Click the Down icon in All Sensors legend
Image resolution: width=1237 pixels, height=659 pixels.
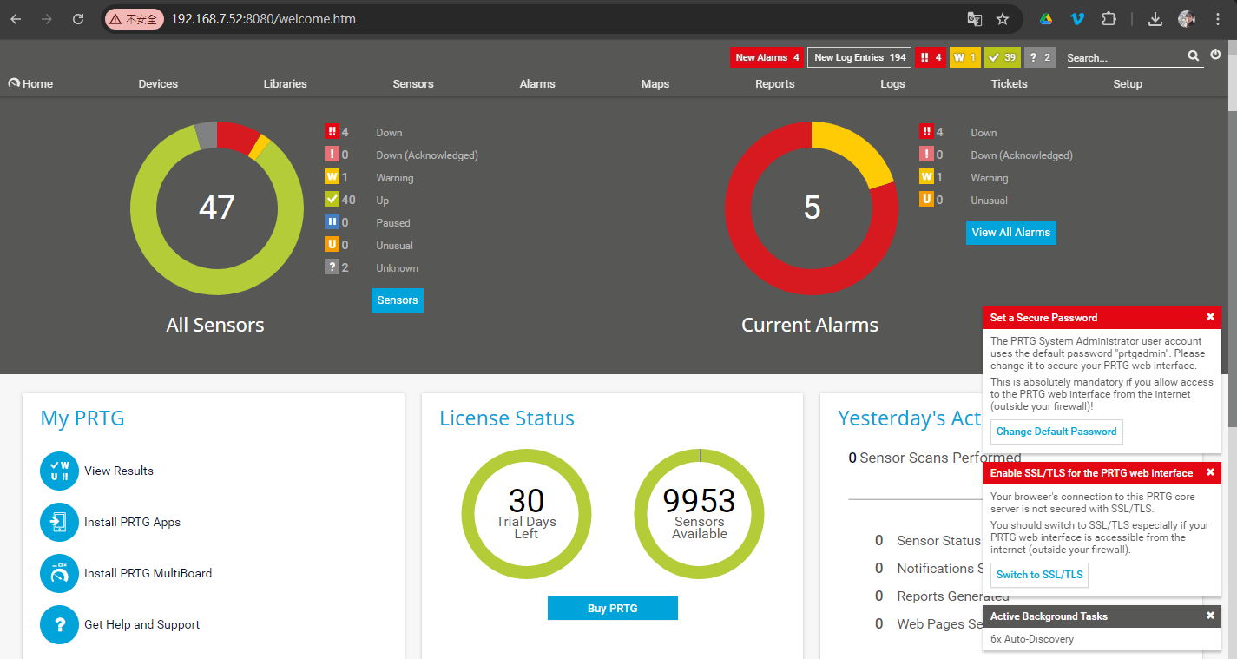click(x=332, y=132)
